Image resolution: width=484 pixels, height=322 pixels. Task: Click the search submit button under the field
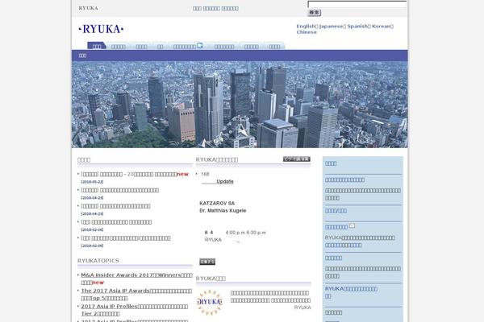click(x=315, y=13)
